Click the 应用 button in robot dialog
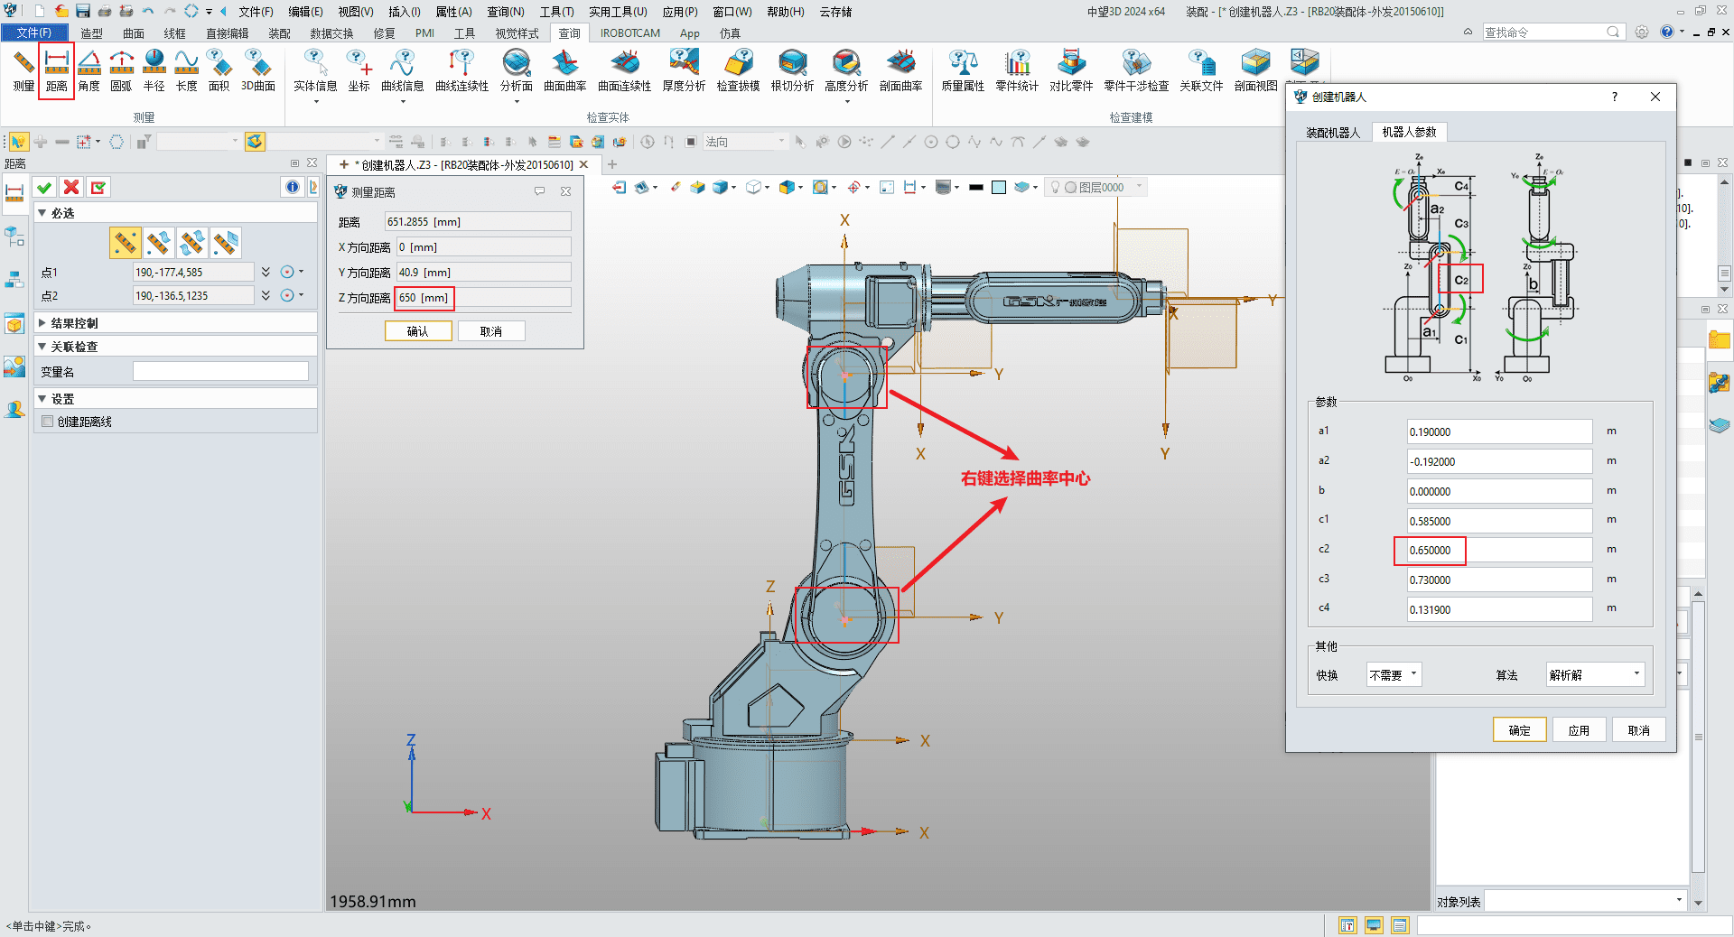 [1579, 730]
